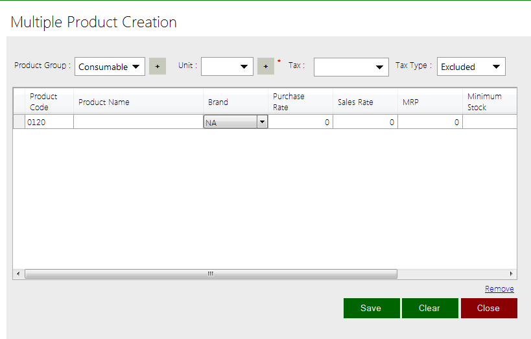Change the Tax Type dropdown value
The width and height of the screenshot is (531, 339).
(x=471, y=67)
